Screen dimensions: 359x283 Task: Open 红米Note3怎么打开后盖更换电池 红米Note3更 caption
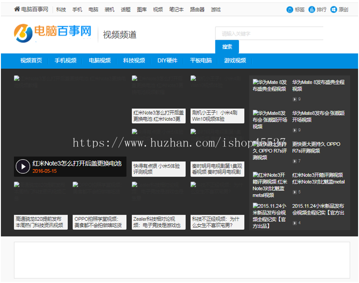158,116
